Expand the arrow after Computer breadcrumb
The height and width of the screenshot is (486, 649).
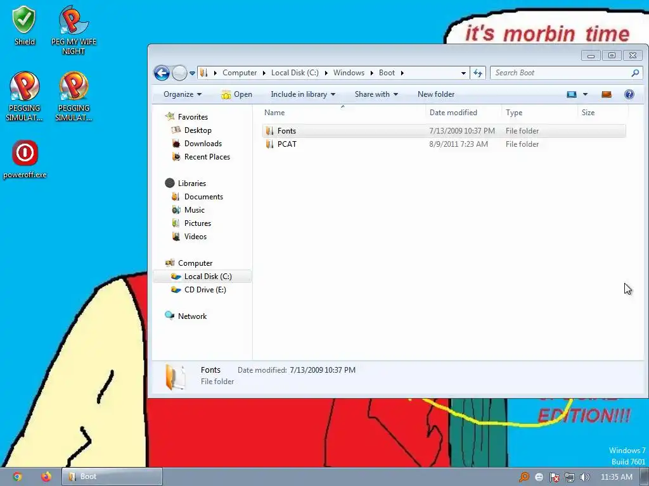[x=264, y=73]
